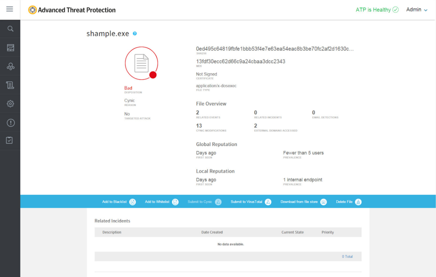This screenshot has width=436, height=277.
Task: Click Delete File action
Action: [348, 202]
